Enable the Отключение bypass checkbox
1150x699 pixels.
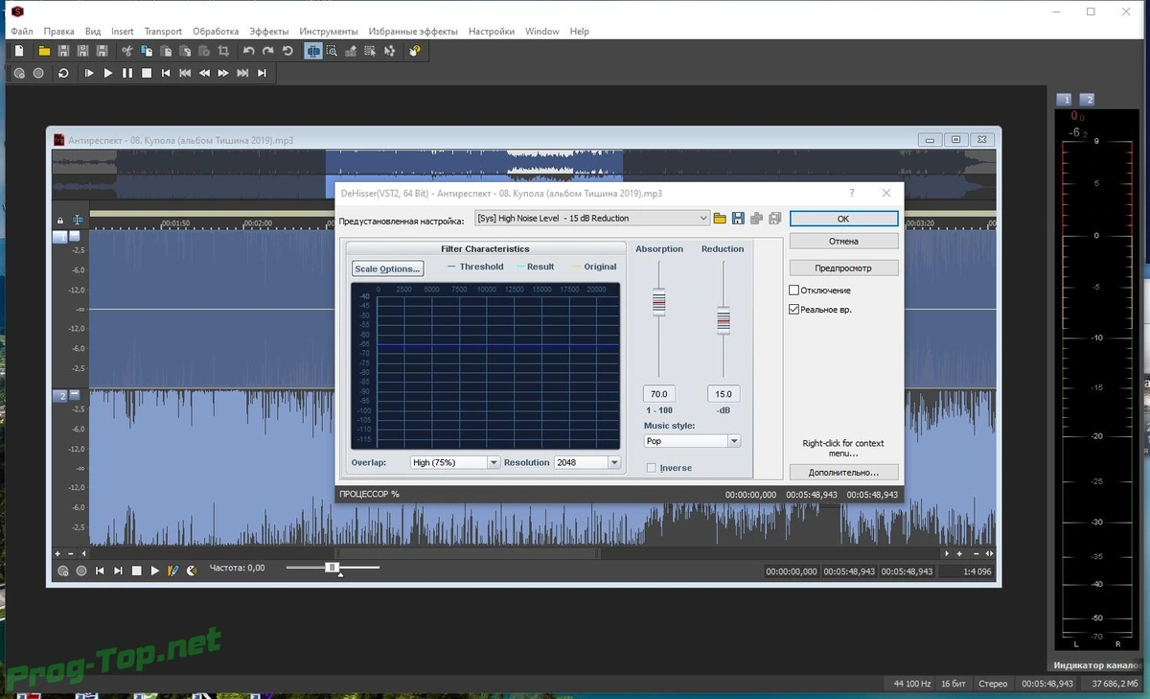793,291
